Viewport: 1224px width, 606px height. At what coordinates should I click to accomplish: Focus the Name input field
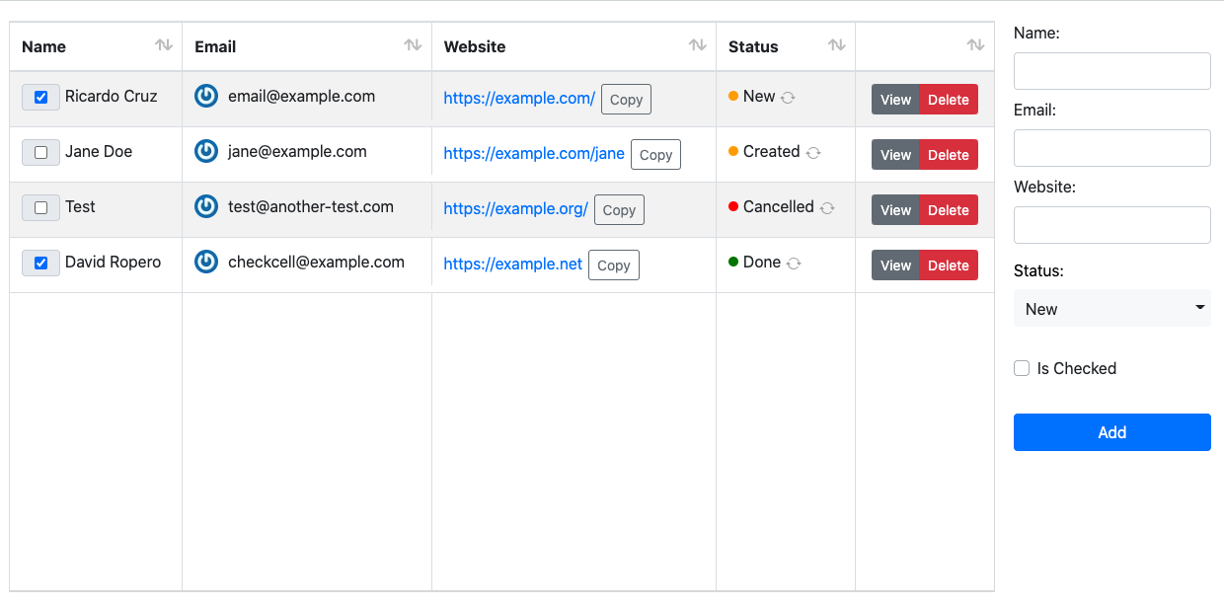coord(1111,71)
